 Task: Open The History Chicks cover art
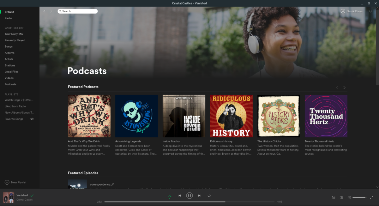pyautogui.click(x=279, y=116)
